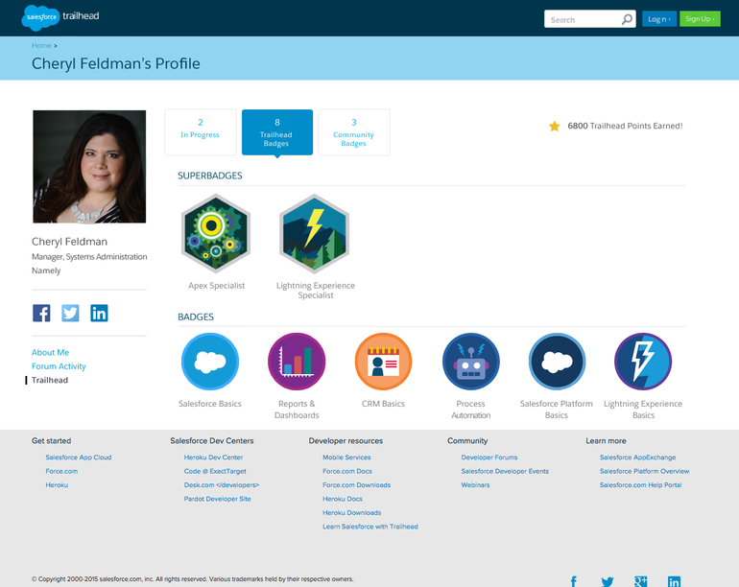
Task: Open the Force.com footer link
Action: tap(61, 471)
